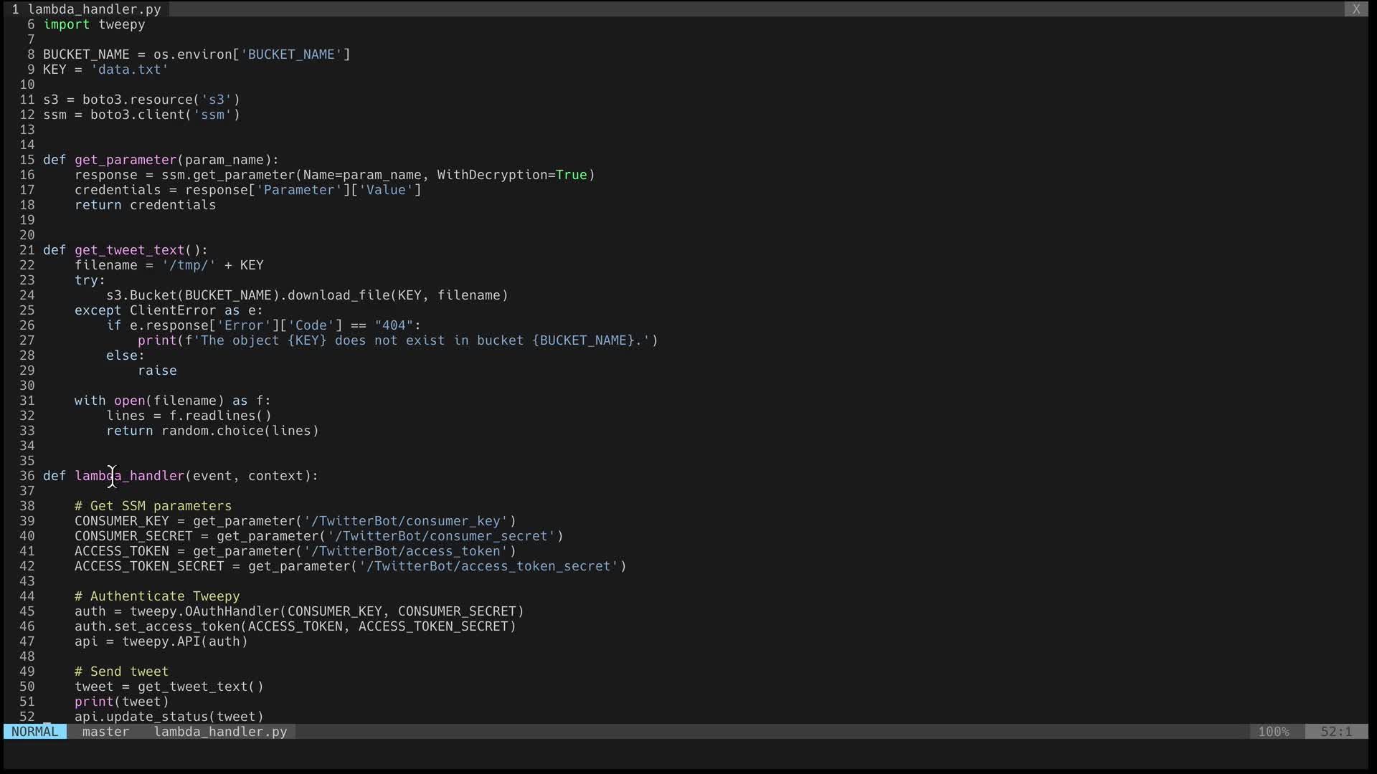Screen dimensions: 1377x774
Task: Click the 'data.txt' string literal
Action: [x=129, y=70]
